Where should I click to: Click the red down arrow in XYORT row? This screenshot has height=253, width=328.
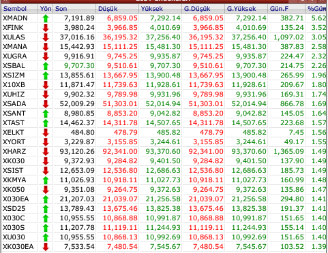coord(46,142)
